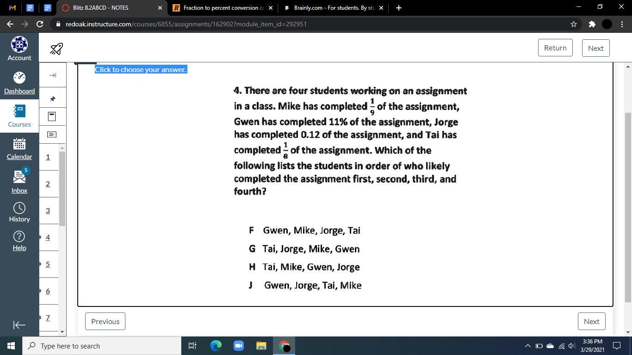The height and width of the screenshot is (355, 632).
Task: Open Chrome extensions puzzle icon
Action: pos(592,24)
